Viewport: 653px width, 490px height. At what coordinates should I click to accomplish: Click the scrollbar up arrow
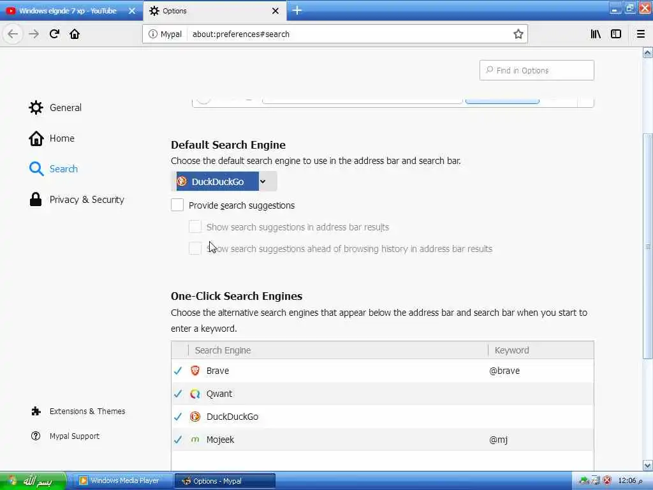point(648,52)
